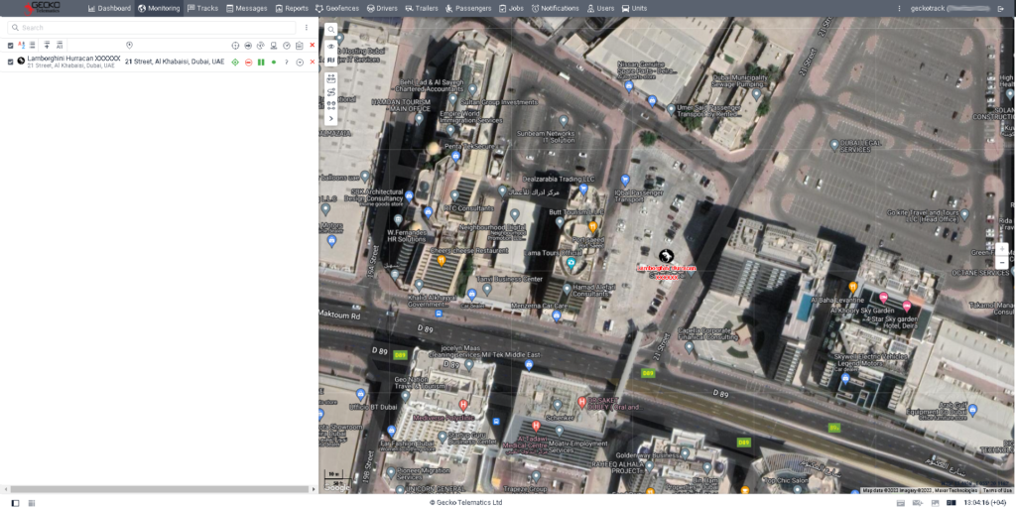The image size is (1016, 508).
Task: Open the Terms of Use link on map
Action: pos(996,490)
